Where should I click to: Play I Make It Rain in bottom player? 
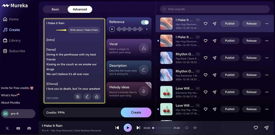click(x=128, y=128)
